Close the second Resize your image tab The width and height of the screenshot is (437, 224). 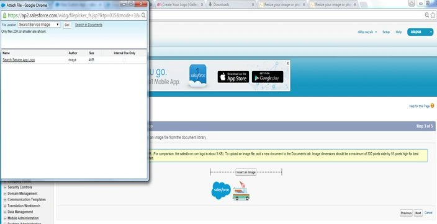click(x=355, y=5)
